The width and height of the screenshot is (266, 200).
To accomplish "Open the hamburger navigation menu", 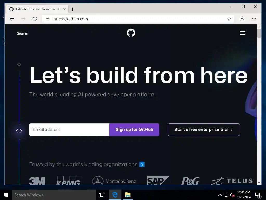I will tap(242, 33).
